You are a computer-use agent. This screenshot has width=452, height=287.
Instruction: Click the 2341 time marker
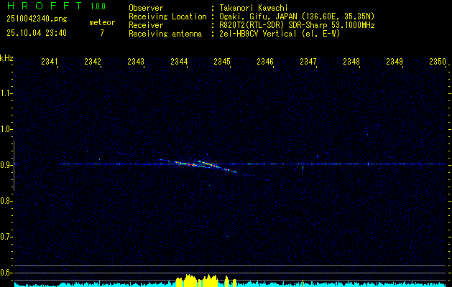point(50,62)
